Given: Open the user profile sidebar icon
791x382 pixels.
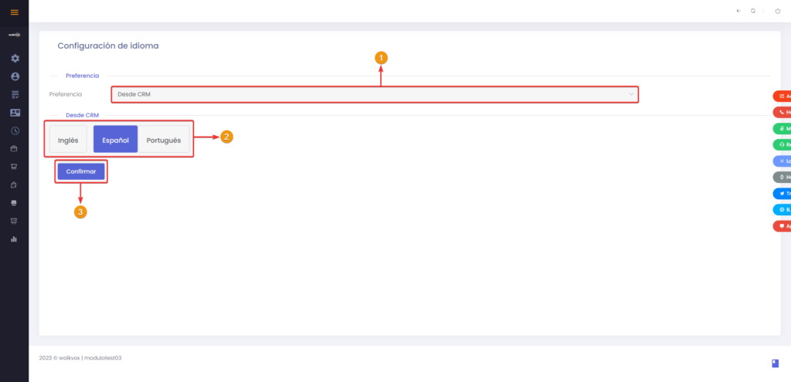Looking at the screenshot, I should click(15, 76).
